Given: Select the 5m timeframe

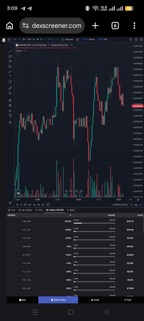Looking at the screenshot, I should coord(24,39).
